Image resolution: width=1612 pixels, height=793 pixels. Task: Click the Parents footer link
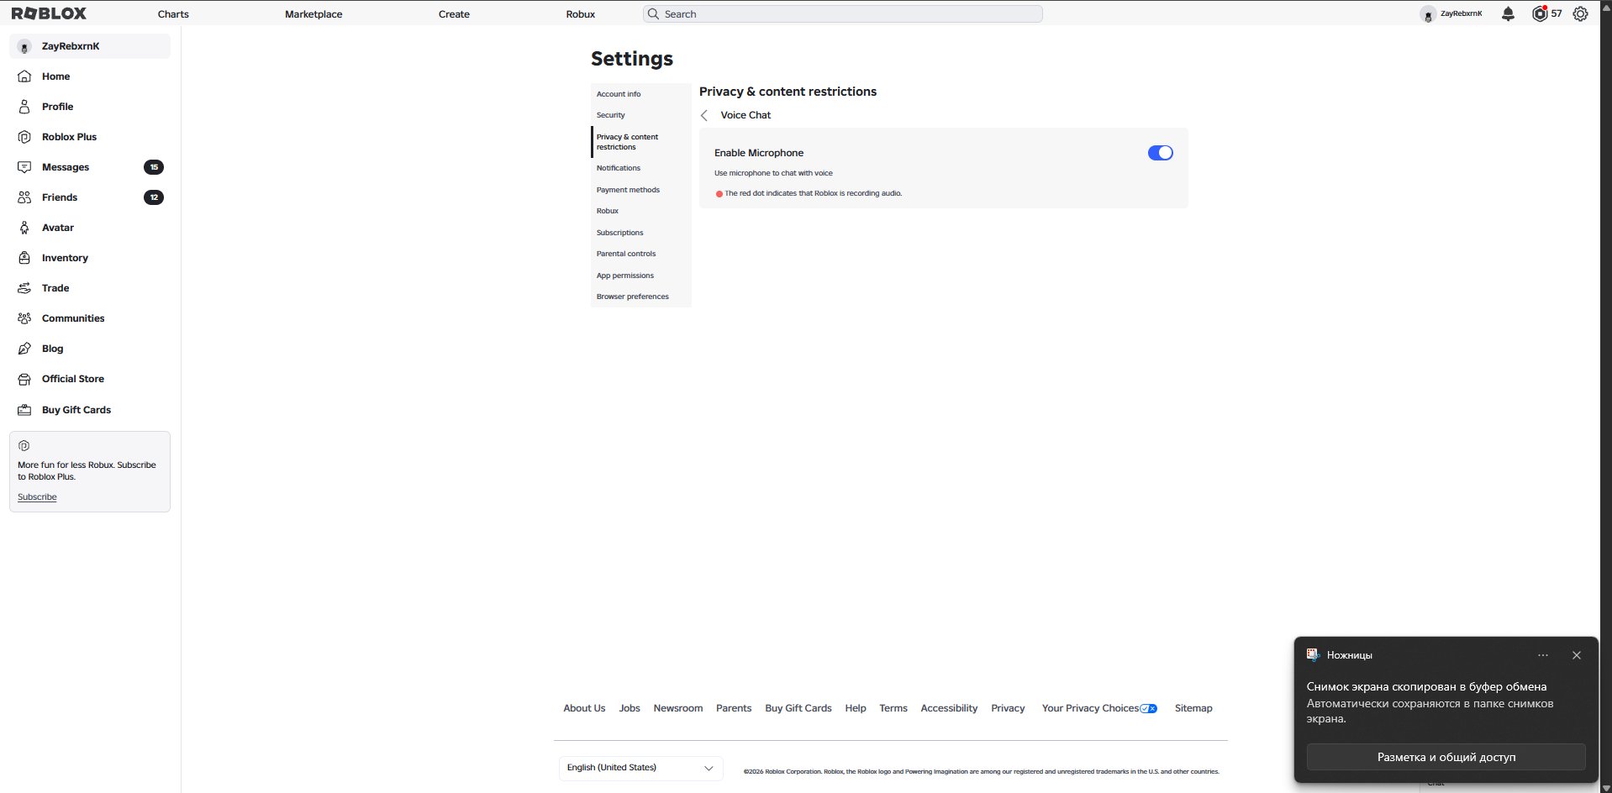click(x=734, y=708)
